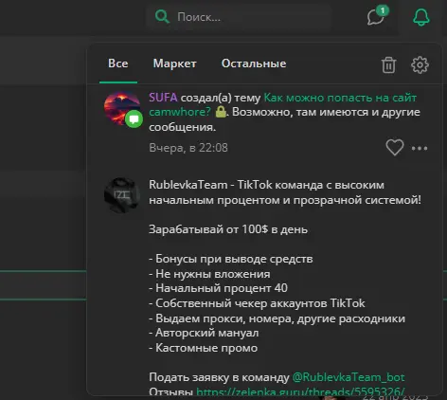Click line Собственный чекер аккаунтов TikTok
The height and width of the screenshot is (400, 447).
[x=257, y=303]
